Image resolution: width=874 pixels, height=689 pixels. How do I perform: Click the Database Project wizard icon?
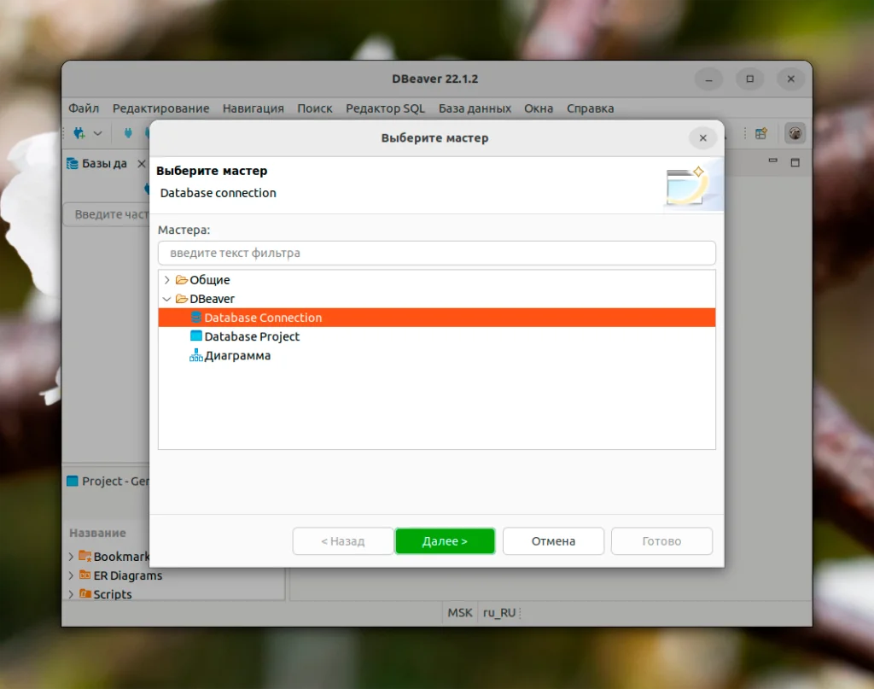click(197, 336)
